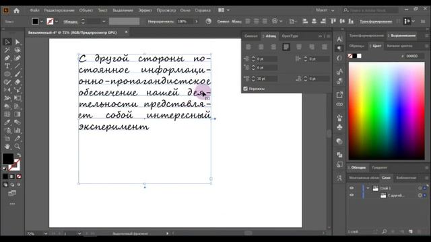Screen dimensions: 431x242
Task: Select Draw Normal mode
Action: click(x=5, y=185)
